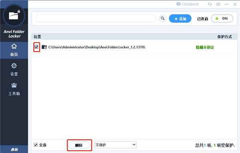Click the 删除 delete button
This screenshot has width=240, height=153.
coord(79,145)
